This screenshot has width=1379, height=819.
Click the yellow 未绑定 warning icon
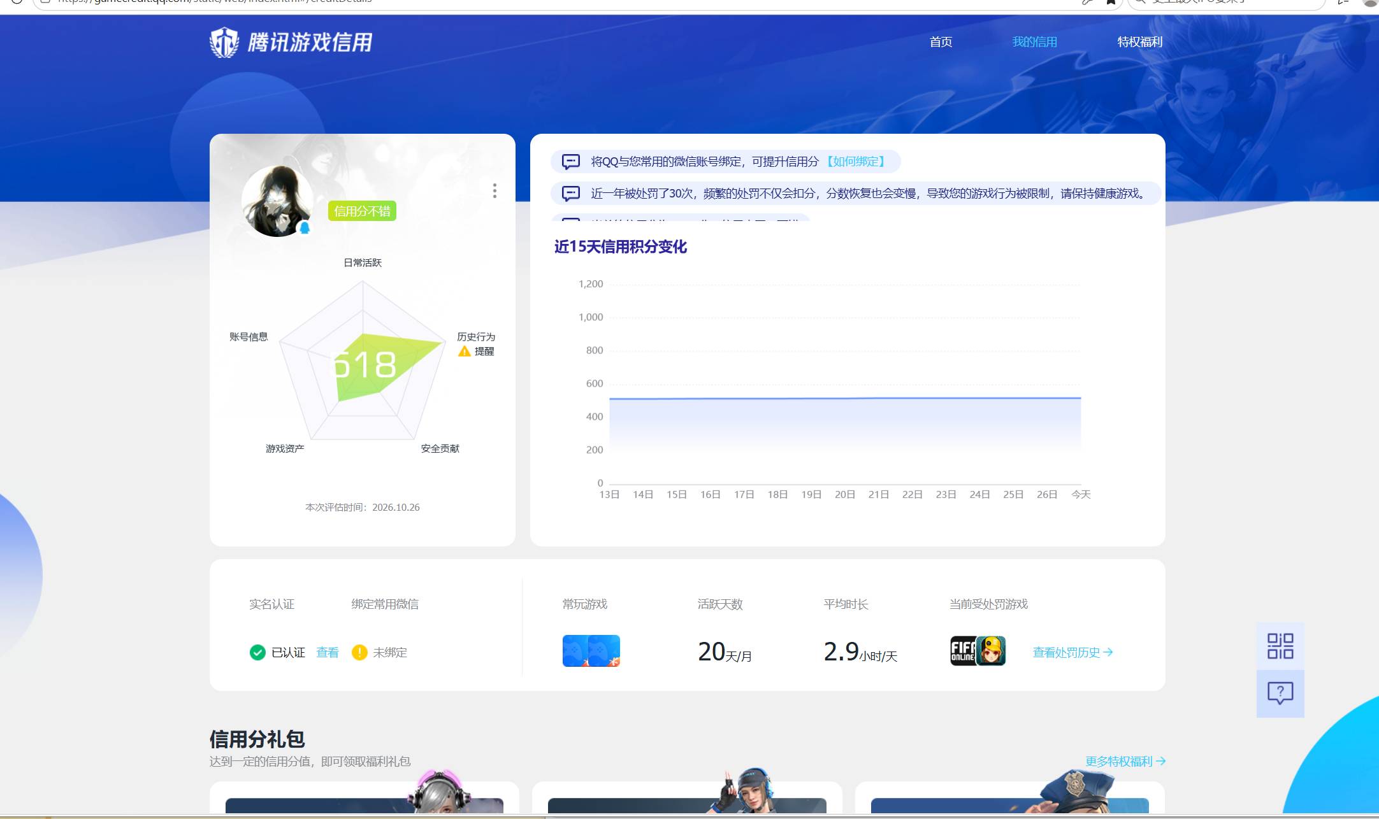[359, 652]
